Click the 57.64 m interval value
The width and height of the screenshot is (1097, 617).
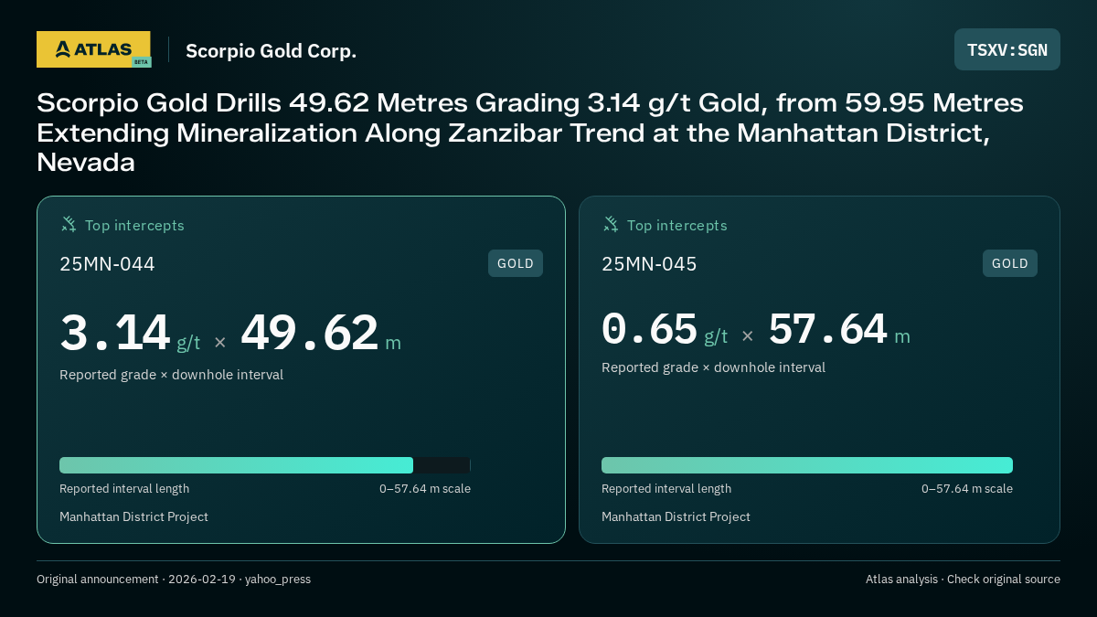pyautogui.click(x=839, y=329)
